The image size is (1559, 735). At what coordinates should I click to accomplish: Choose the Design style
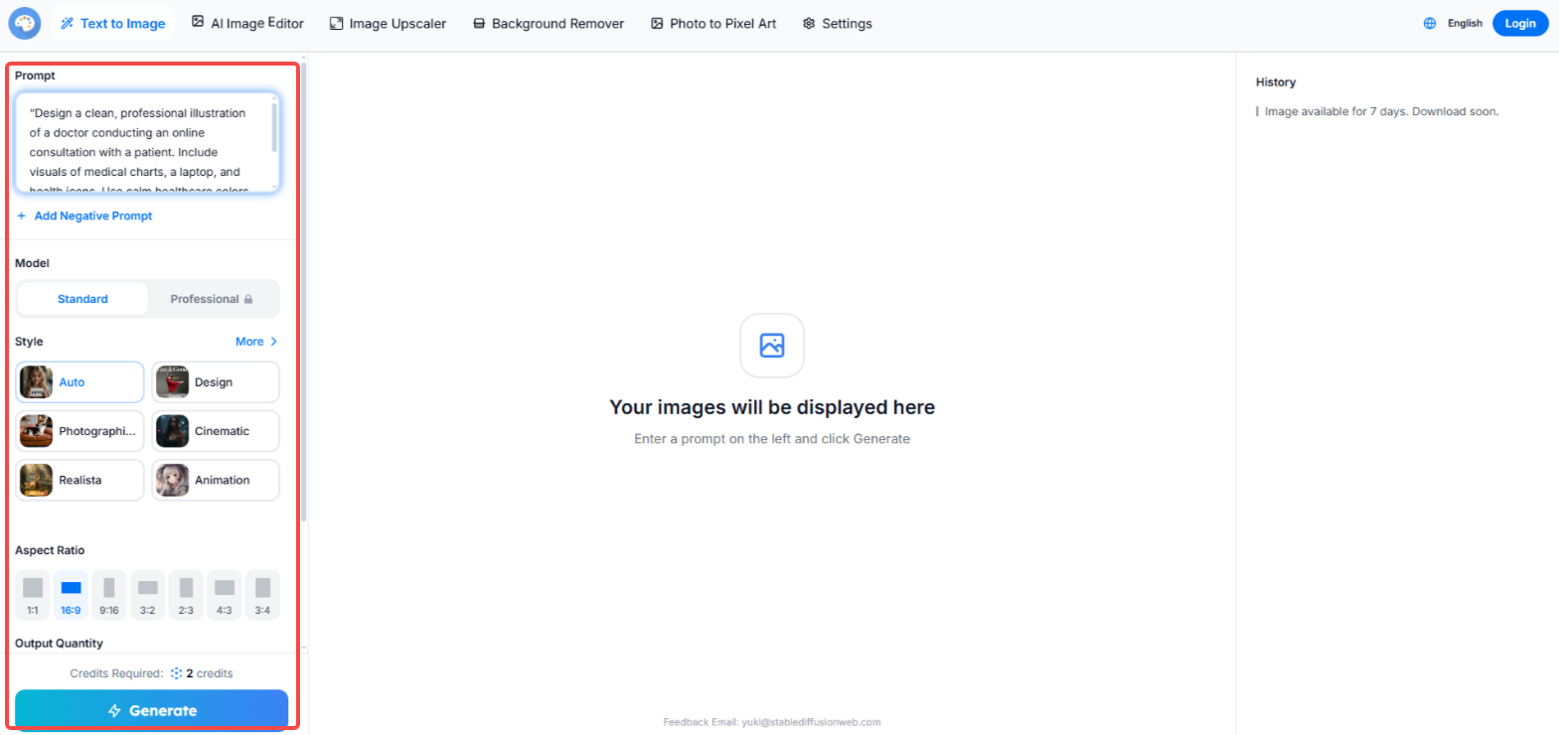tap(216, 382)
